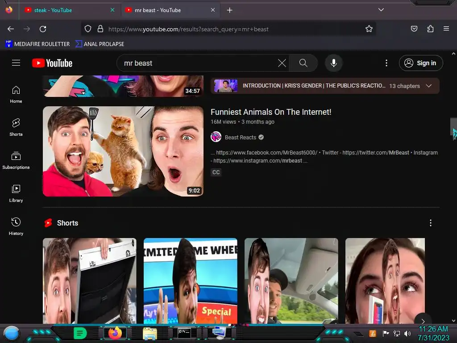Clear the search box with the X icon

click(282, 63)
